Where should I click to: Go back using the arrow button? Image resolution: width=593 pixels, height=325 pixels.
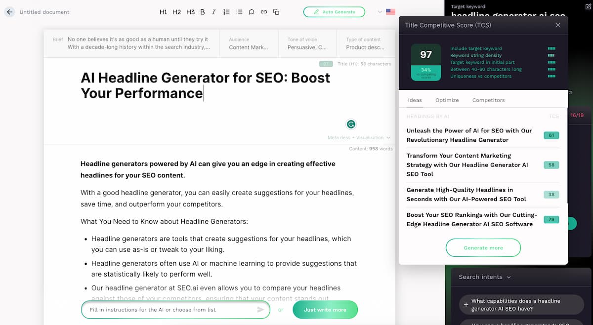(9, 12)
